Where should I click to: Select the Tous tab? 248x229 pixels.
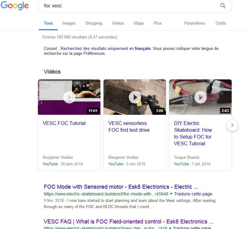[x=48, y=23]
